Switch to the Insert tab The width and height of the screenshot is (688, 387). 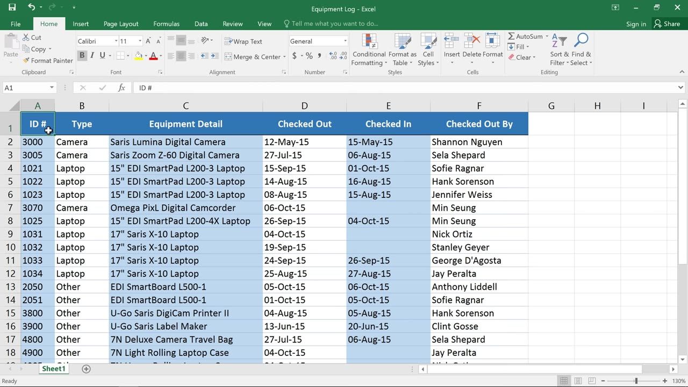tap(81, 24)
